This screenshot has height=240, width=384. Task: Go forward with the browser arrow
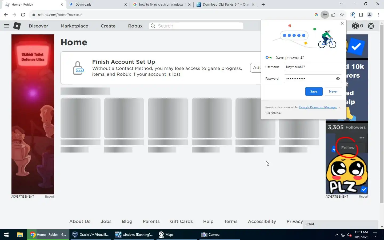click(14, 15)
